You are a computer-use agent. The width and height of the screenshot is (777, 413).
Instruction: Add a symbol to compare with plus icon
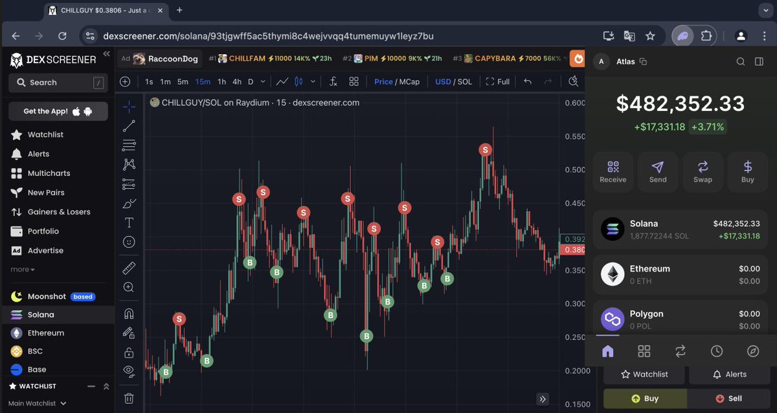click(125, 81)
